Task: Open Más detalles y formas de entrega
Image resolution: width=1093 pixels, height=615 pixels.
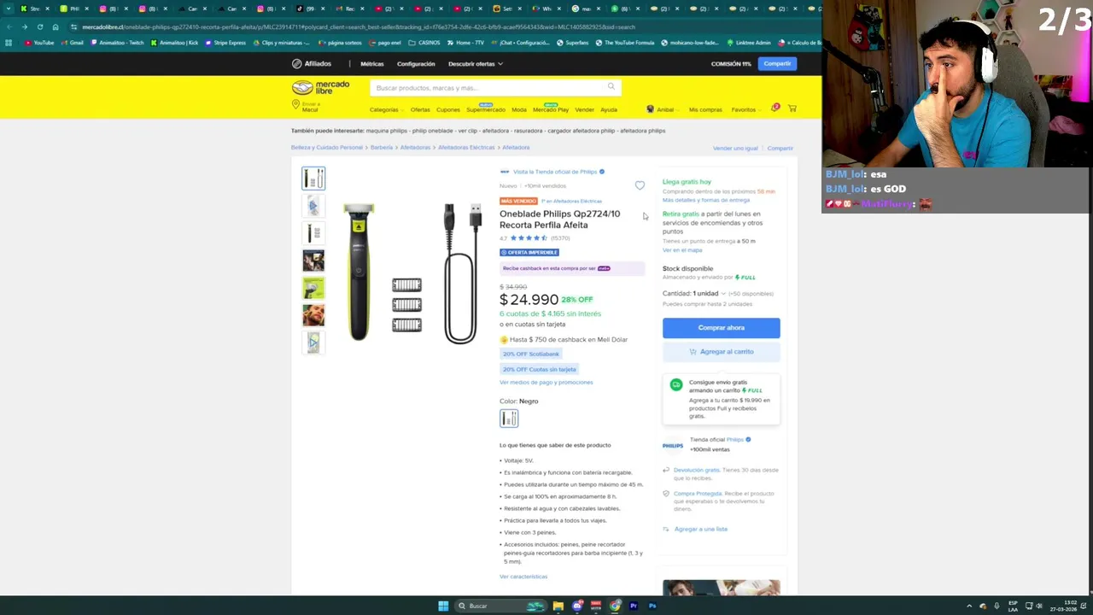Action: 706,200
